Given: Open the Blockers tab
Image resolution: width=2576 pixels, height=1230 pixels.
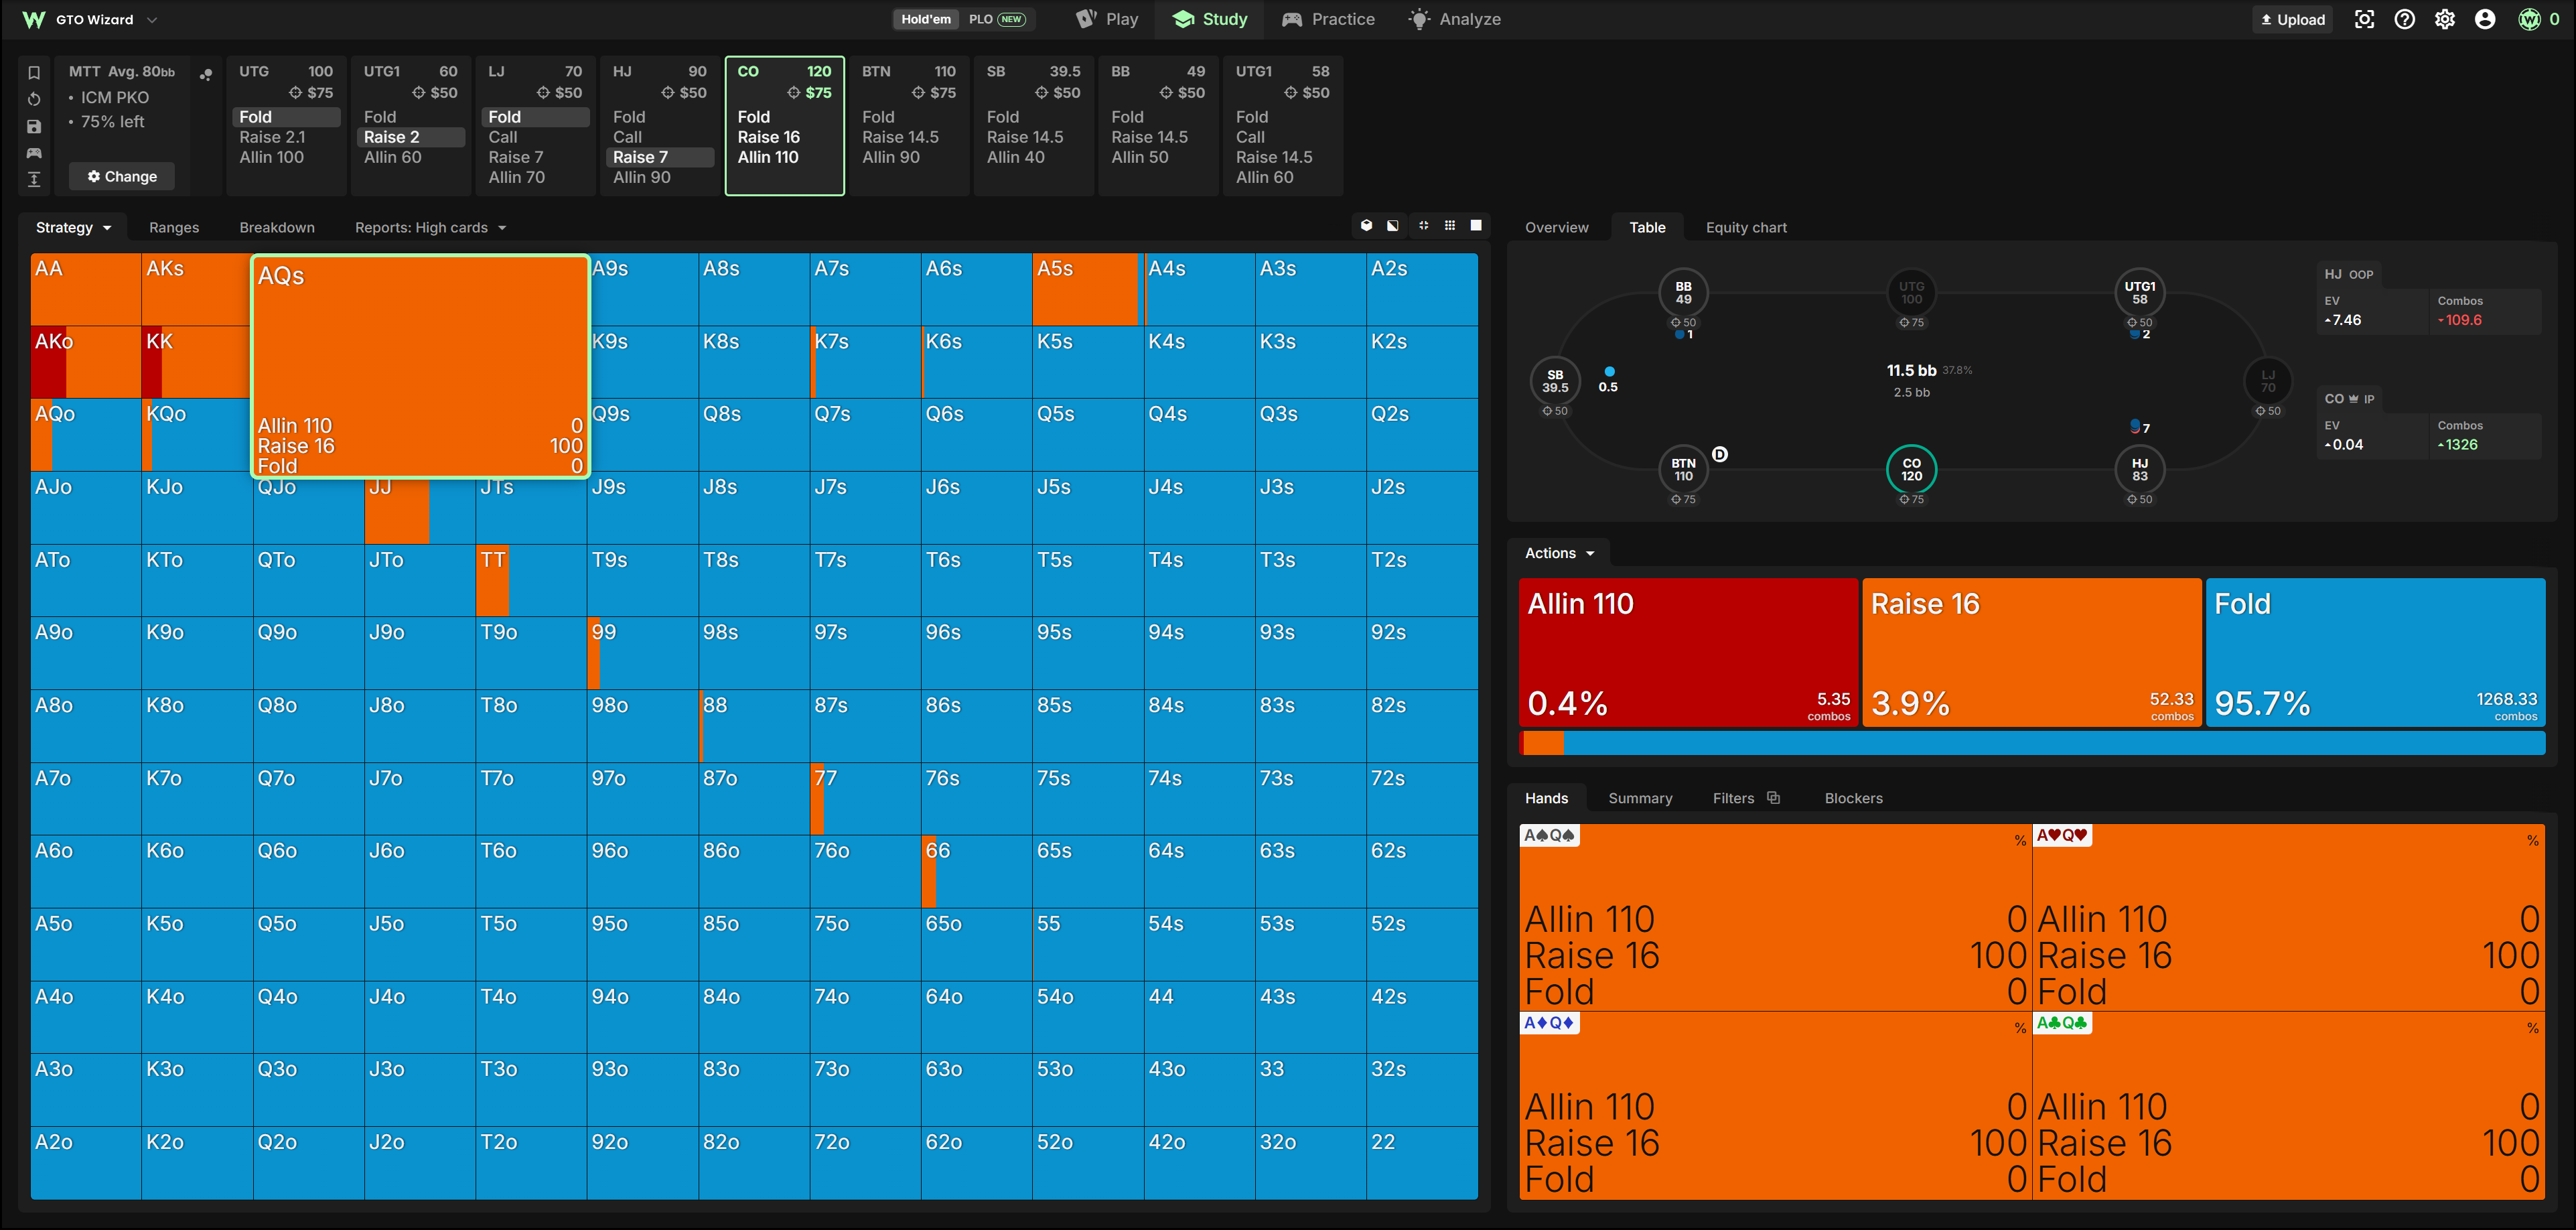Looking at the screenshot, I should pyautogui.click(x=1853, y=798).
